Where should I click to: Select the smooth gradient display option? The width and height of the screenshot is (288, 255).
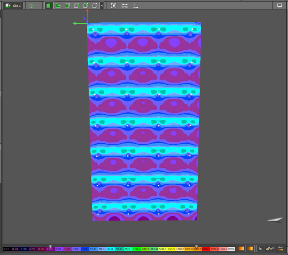point(241,249)
